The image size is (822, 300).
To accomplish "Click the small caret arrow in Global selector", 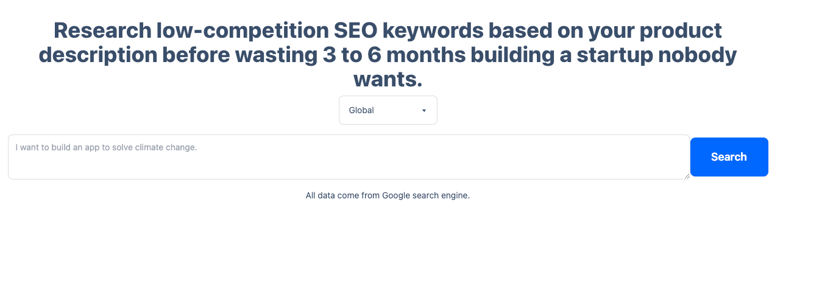I will pyautogui.click(x=424, y=111).
